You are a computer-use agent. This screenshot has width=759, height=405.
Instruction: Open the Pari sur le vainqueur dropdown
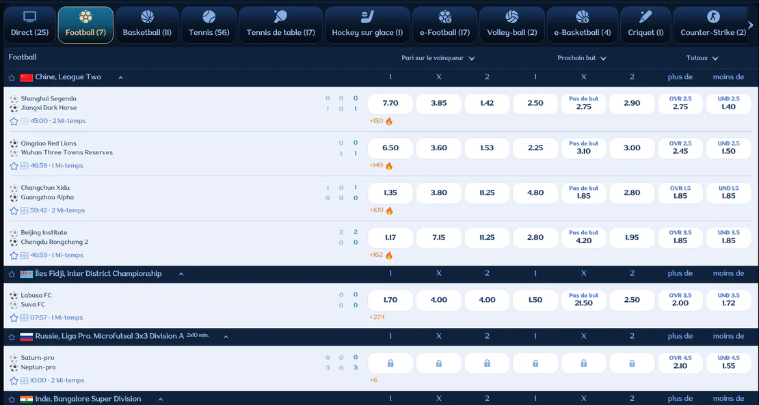click(438, 58)
